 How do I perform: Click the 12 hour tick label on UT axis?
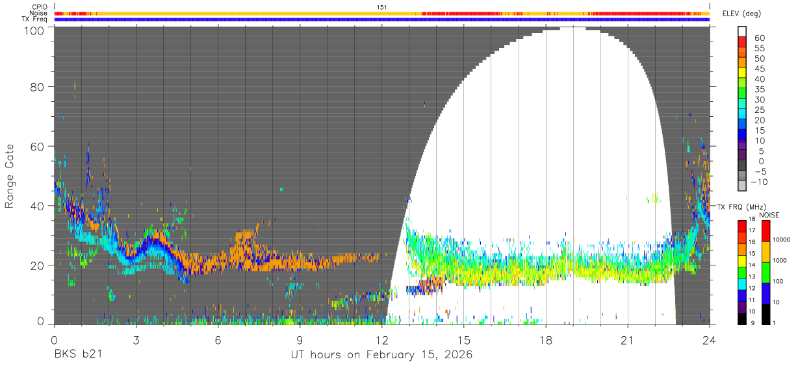[381, 339]
